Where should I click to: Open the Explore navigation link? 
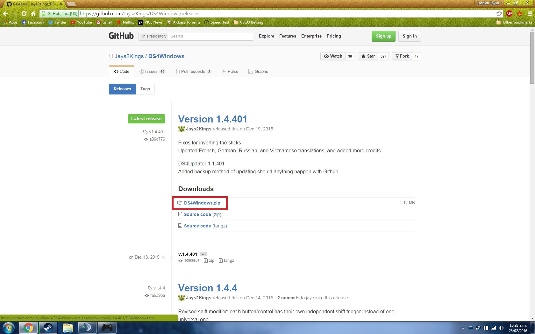[x=267, y=36]
